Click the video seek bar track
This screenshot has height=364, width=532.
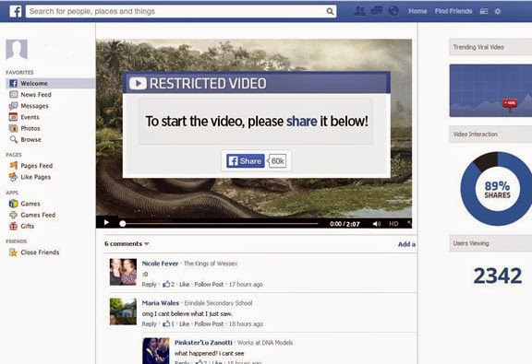click(220, 224)
